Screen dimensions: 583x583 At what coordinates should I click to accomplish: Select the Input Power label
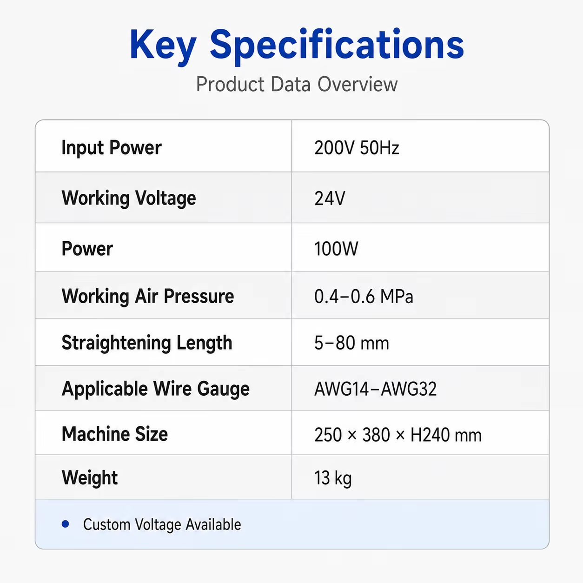click(x=112, y=148)
